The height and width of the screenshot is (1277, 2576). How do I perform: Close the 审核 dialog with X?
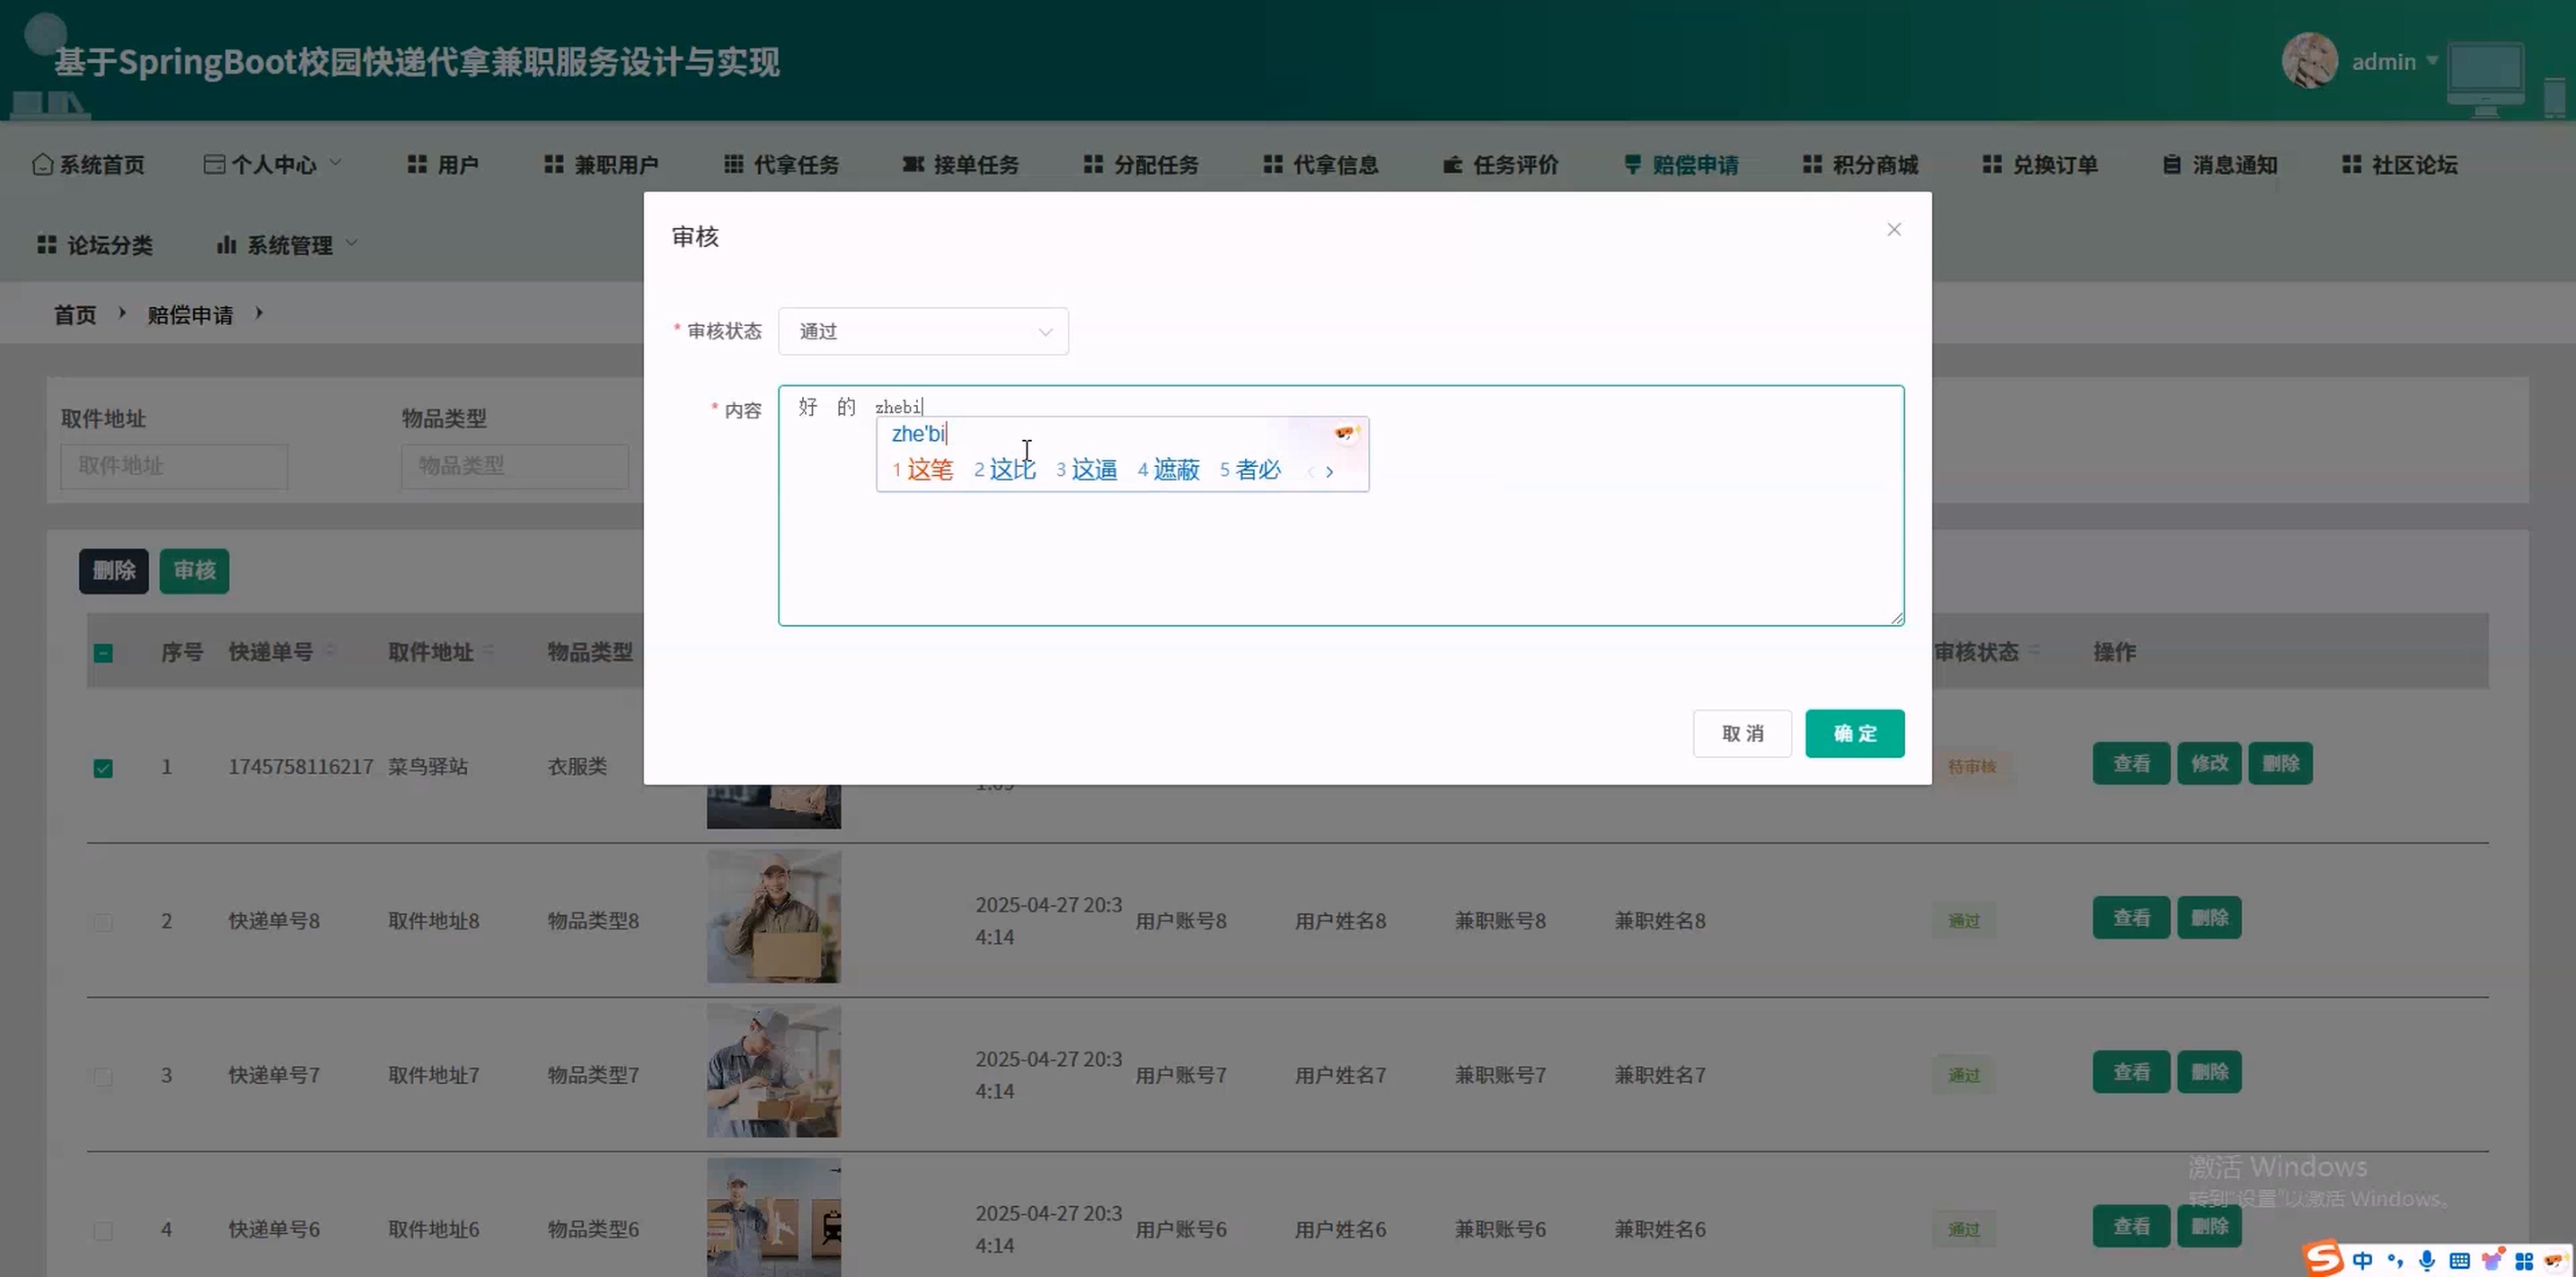[x=1893, y=230]
